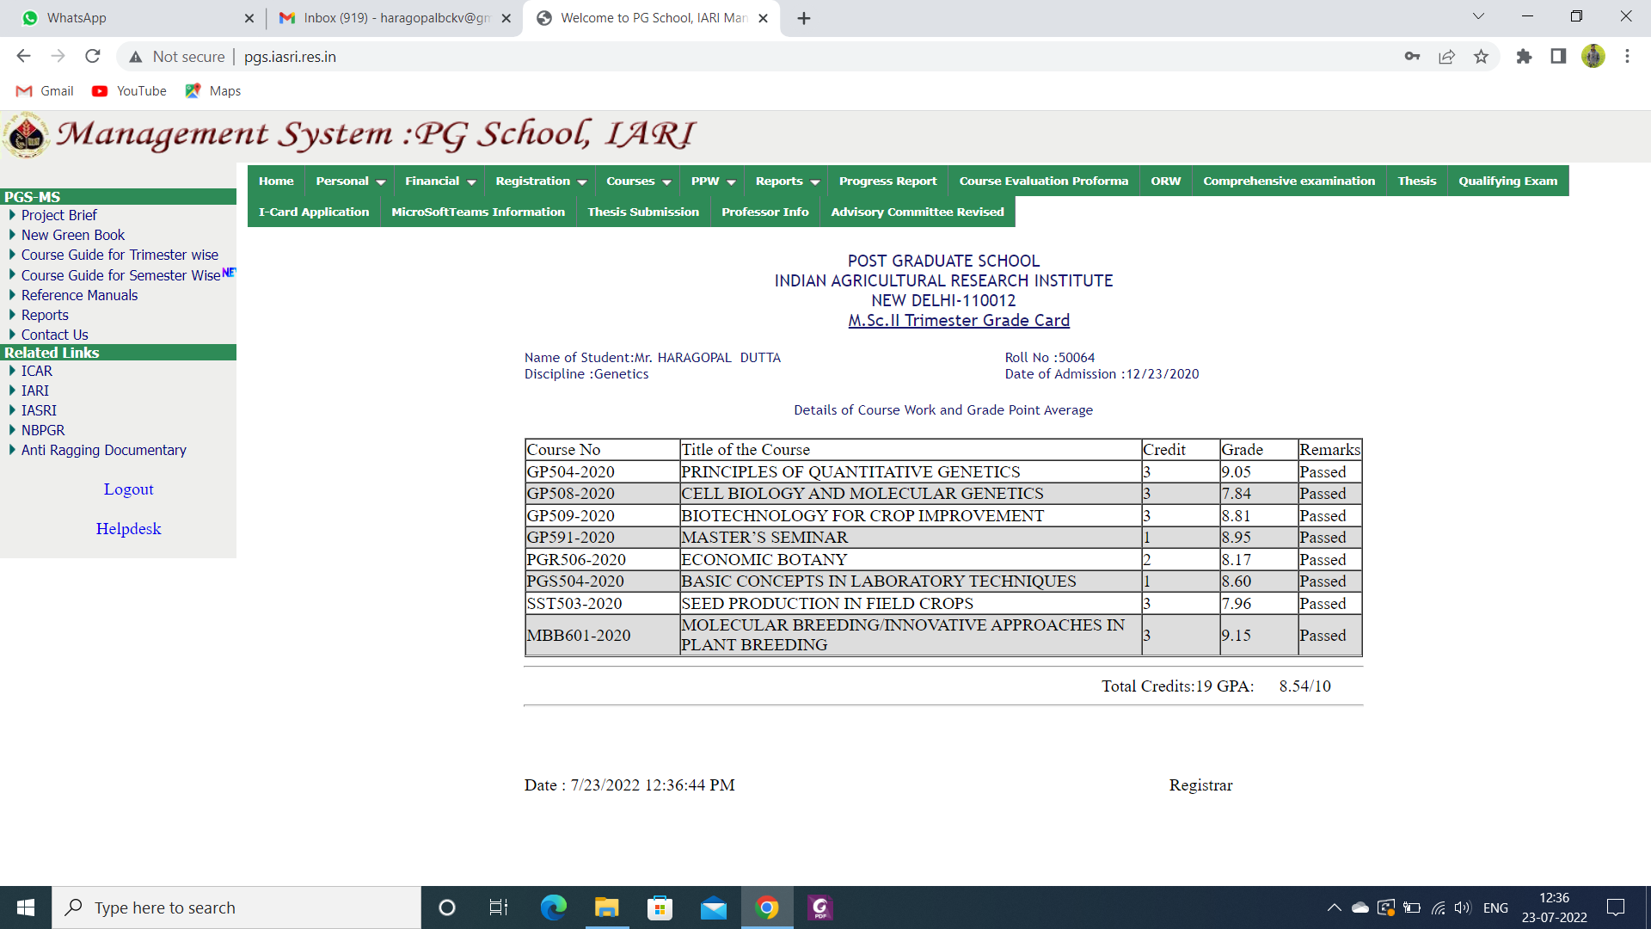The width and height of the screenshot is (1651, 929).
Task: Toggle the browser side panel
Action: click(1558, 56)
